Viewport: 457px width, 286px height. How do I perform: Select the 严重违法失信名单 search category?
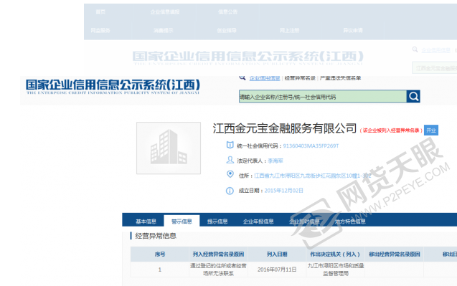click(340, 78)
